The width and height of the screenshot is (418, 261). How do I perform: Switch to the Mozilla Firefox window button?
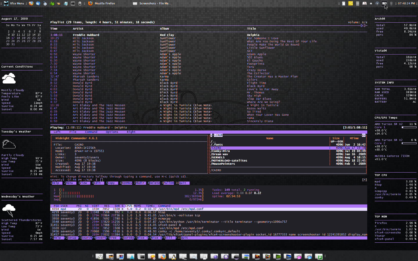click(102, 3)
